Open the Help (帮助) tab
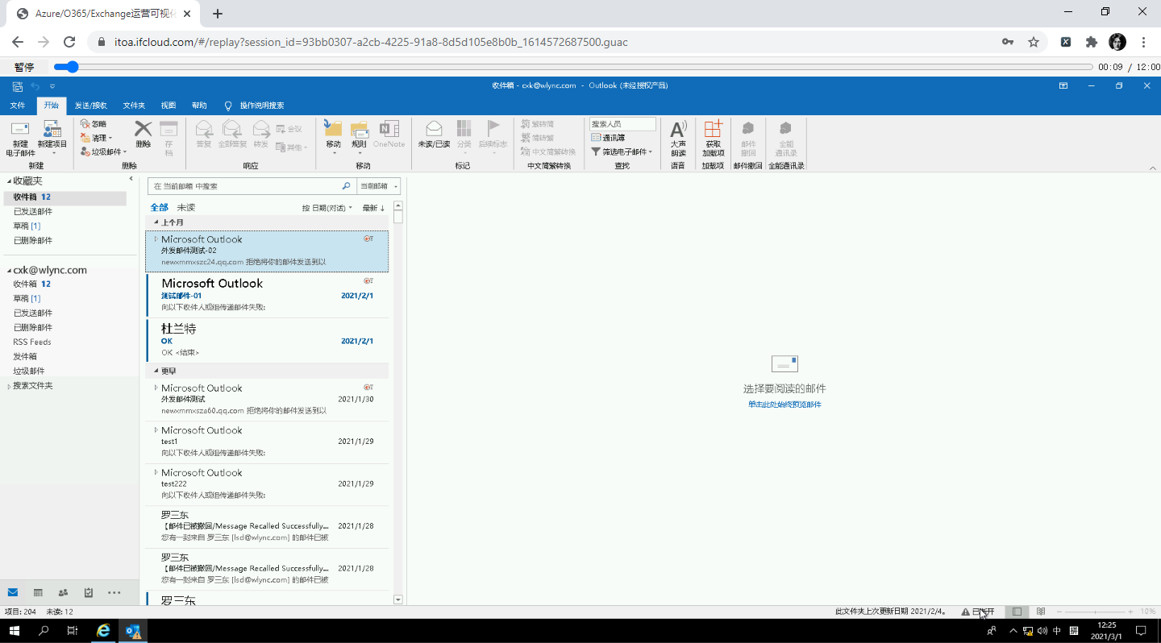Screen dimensions: 1161x643 pos(199,106)
